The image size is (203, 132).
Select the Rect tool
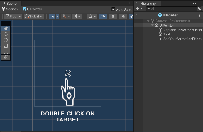point(6,52)
